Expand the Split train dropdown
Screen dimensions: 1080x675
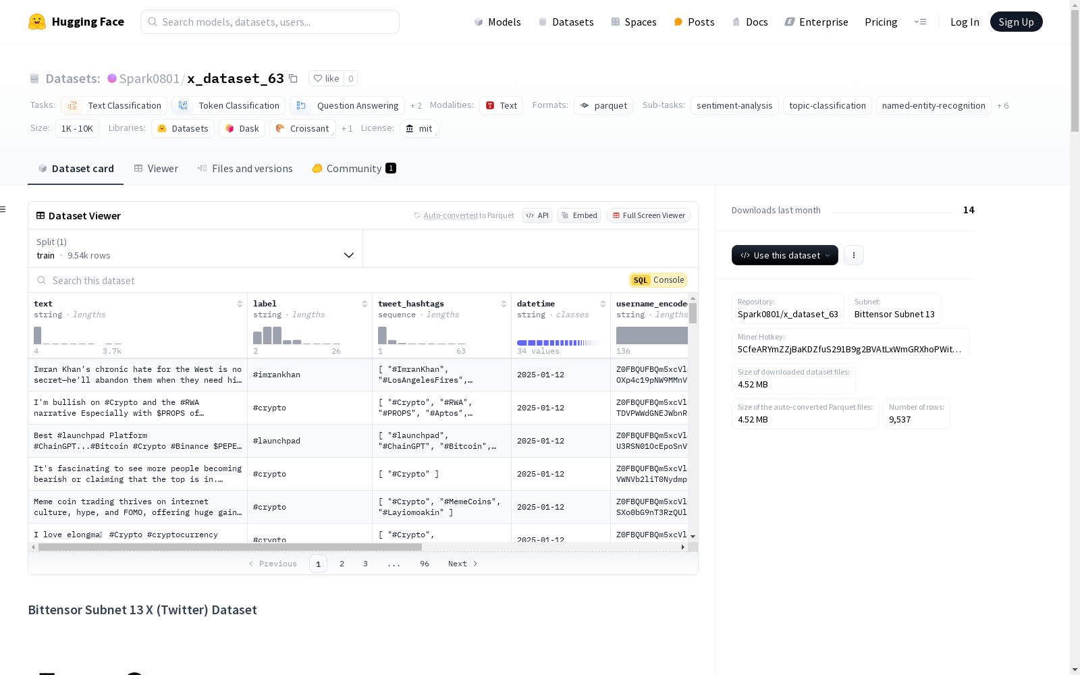[195, 248]
